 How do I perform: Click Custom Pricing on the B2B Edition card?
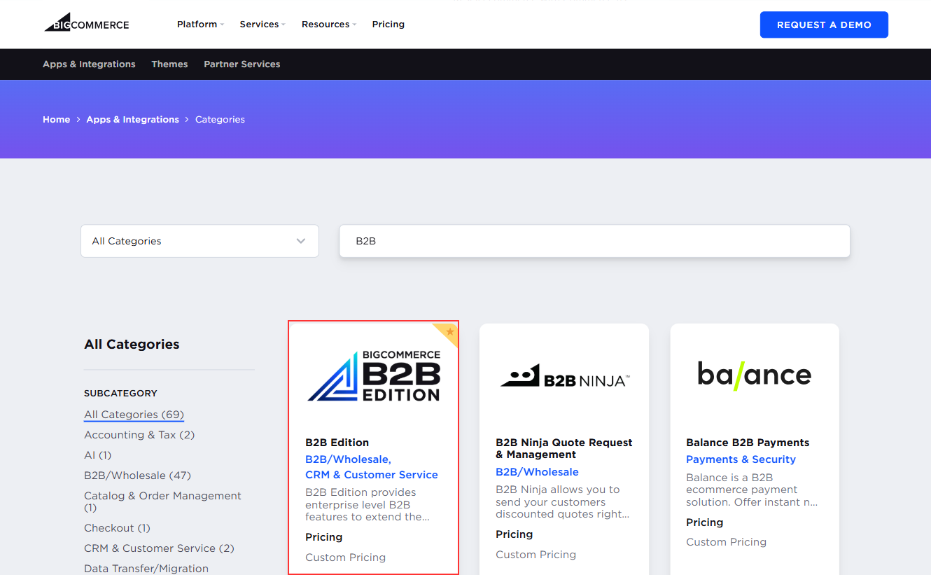345,557
